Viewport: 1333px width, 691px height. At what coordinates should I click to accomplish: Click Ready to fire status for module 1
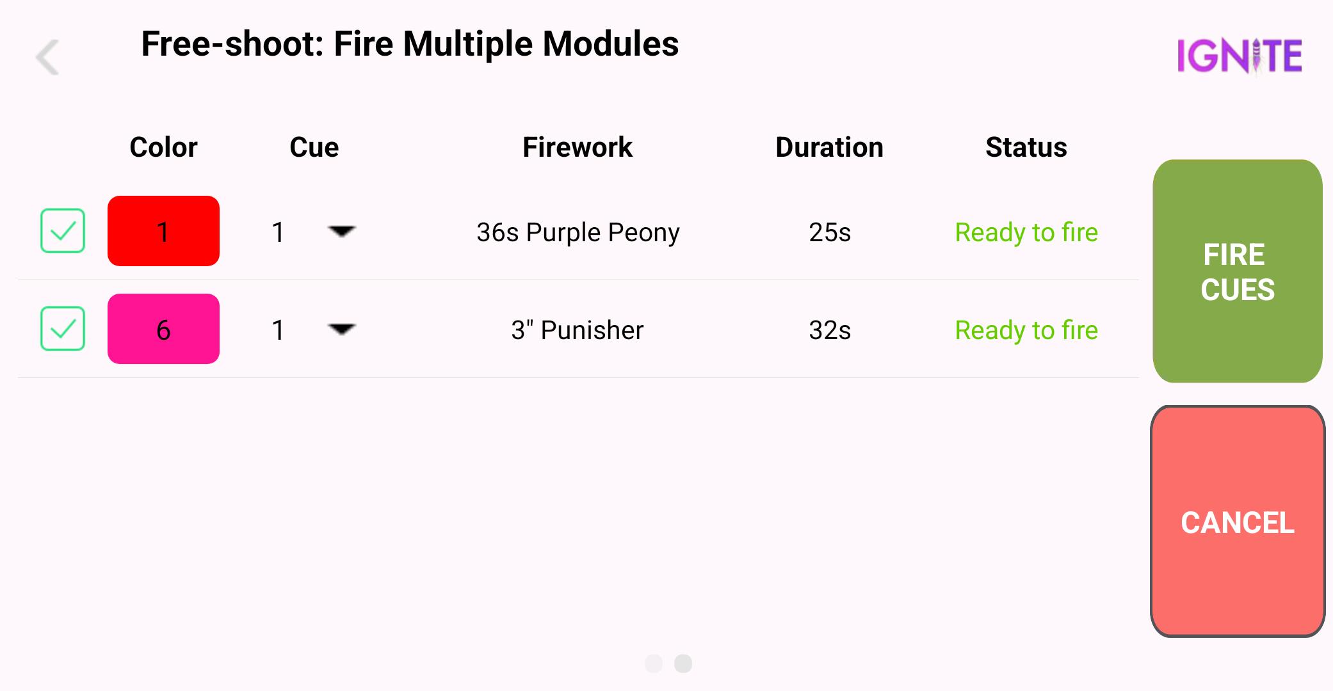(x=1024, y=231)
